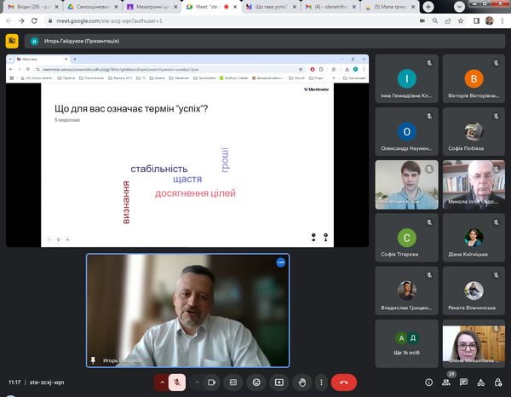Raise hand using the hand icon
Image resolution: width=511 pixels, height=397 pixels.
(301, 383)
